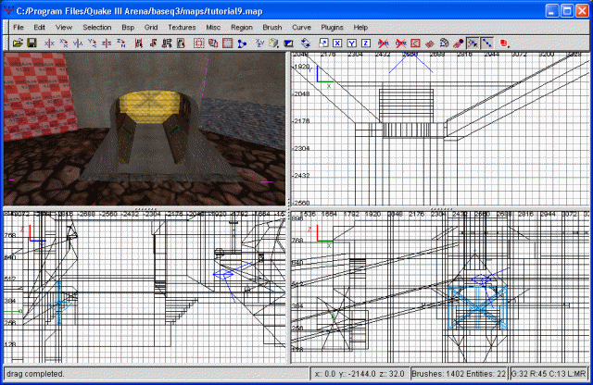This screenshot has width=593, height=385.
Task: Open the Region menu
Action: click(x=242, y=27)
